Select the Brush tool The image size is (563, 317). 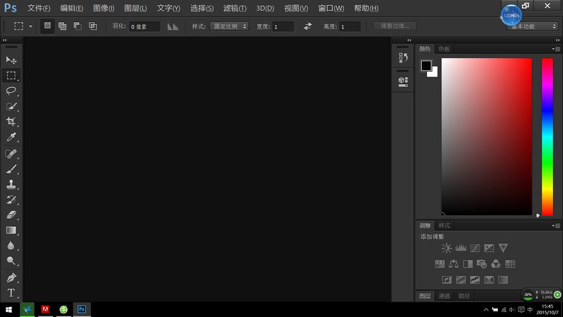11,169
